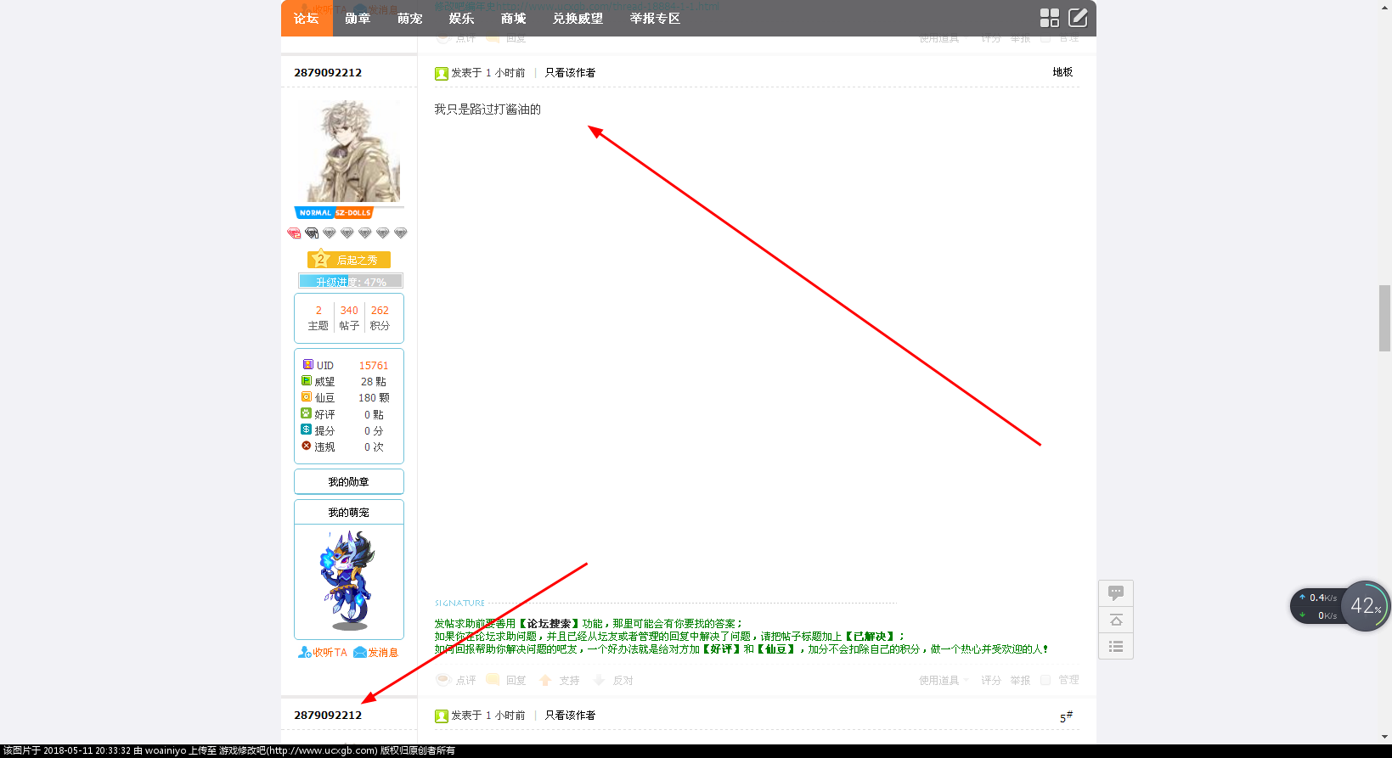Click the user icon beside 地板 post's 发表于
This screenshot has height=758, width=1392.
442,74
